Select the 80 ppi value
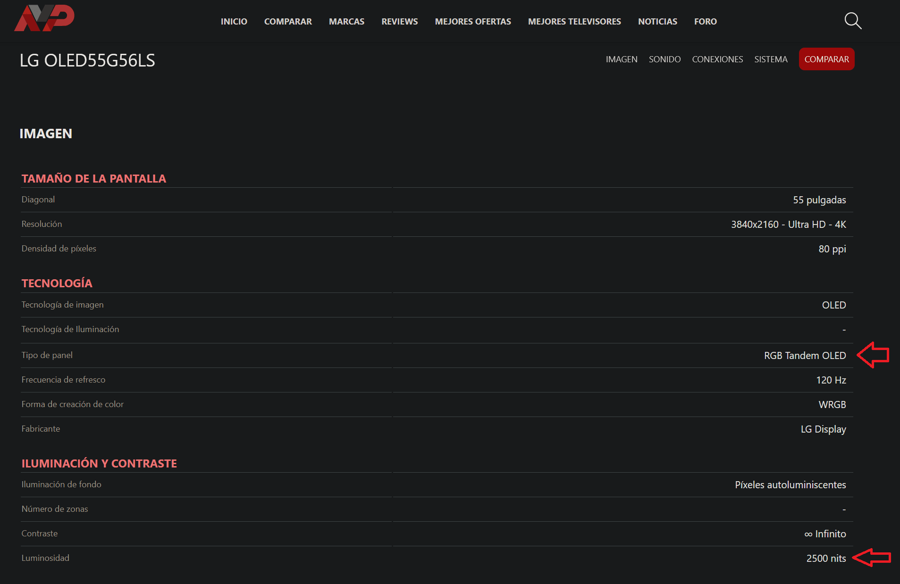Image resolution: width=900 pixels, height=584 pixels. pos(832,249)
